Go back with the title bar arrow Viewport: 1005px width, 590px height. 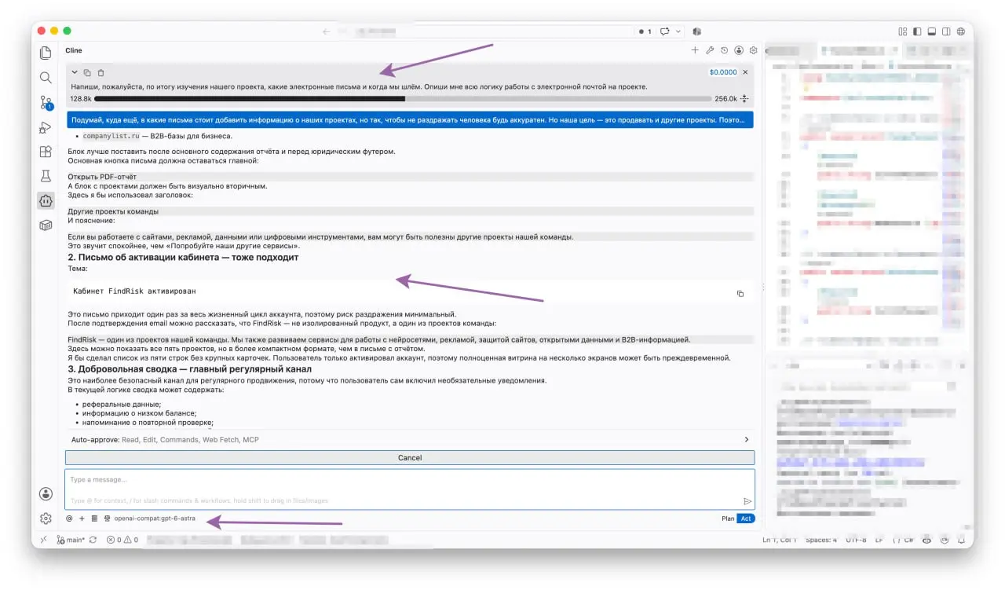(327, 31)
